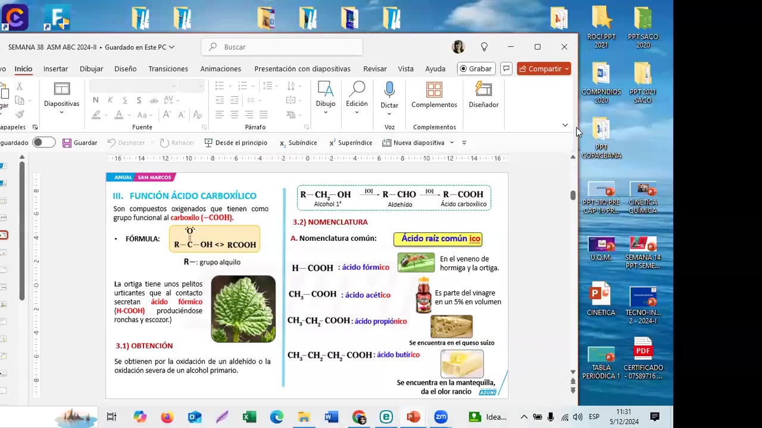Toggle underline (S) text formatting
The height and width of the screenshot is (428, 762).
point(124,100)
